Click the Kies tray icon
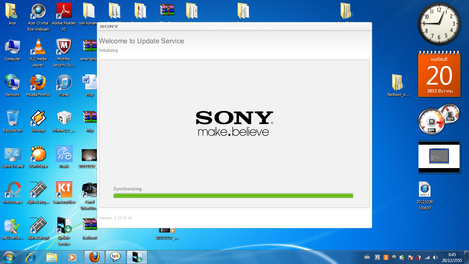This screenshot has height=264, width=469. tap(378, 257)
